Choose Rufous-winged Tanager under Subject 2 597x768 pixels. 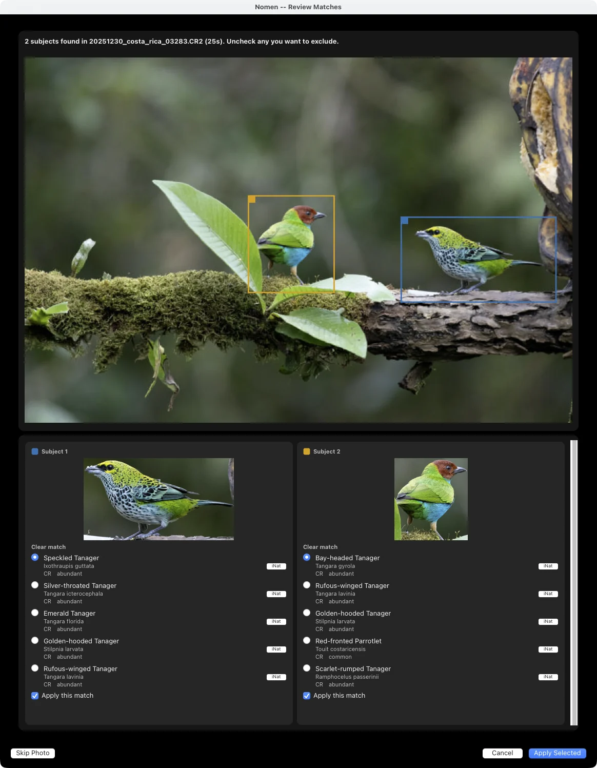[x=307, y=585]
